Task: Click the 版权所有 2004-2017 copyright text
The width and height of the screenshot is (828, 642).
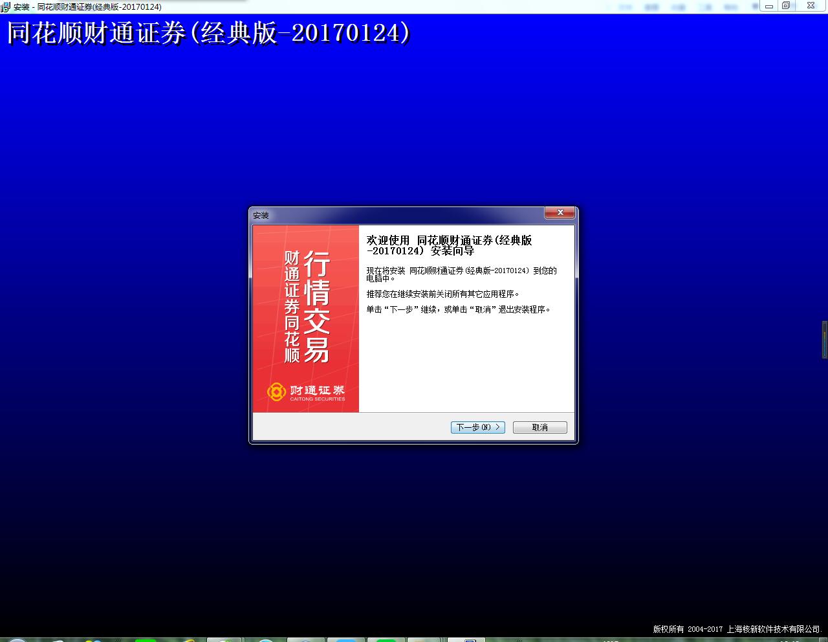Action: point(737,629)
